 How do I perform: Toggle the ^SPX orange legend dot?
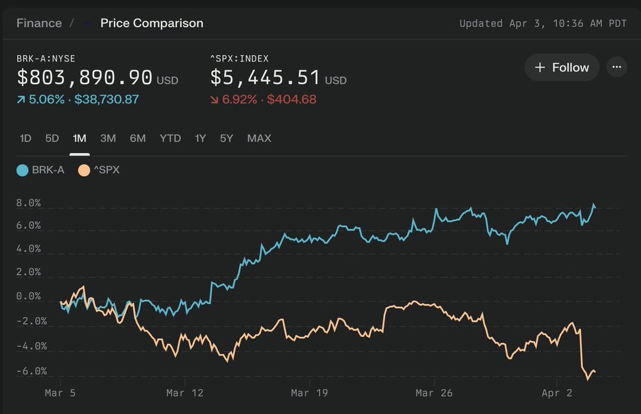click(84, 170)
